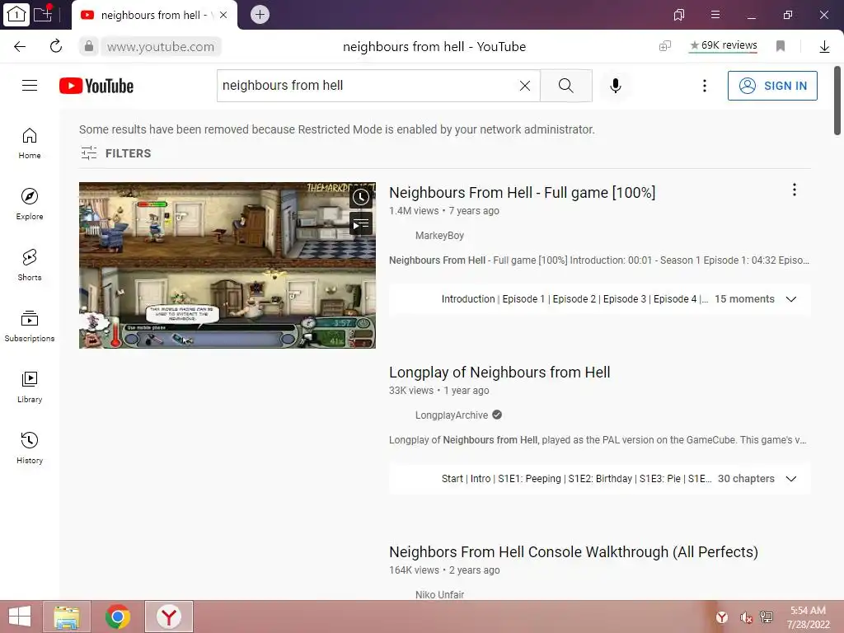Image resolution: width=844 pixels, height=633 pixels.
Task: Click the muted volume tray icon
Action: point(746,617)
